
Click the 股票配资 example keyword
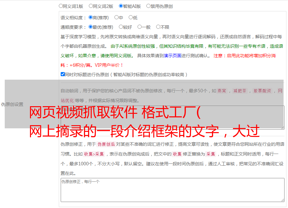pyautogui.click(x=262, y=91)
